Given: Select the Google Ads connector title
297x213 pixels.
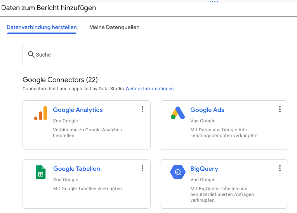Looking at the screenshot, I should click(207, 110).
